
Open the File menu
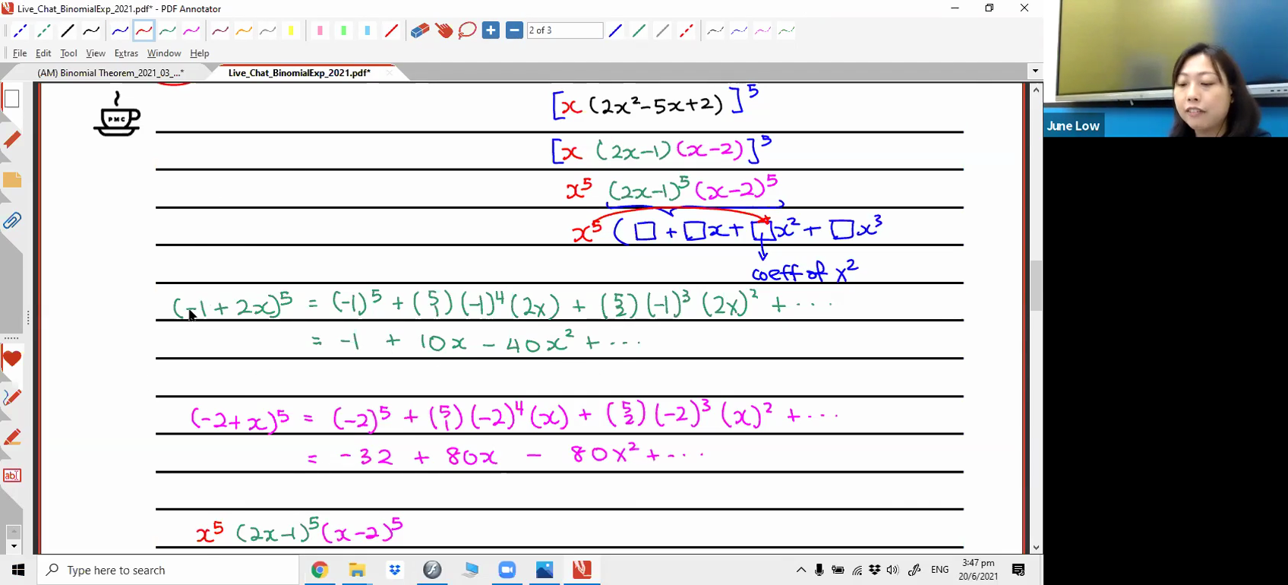(20, 53)
